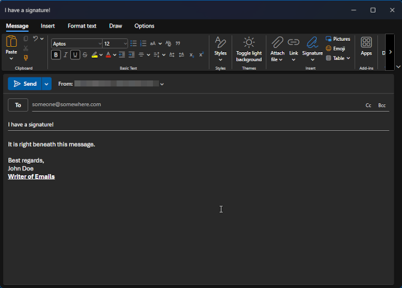Viewport: 402px width, 288px height.
Task: Apply subscript formatting
Action: pos(191,55)
